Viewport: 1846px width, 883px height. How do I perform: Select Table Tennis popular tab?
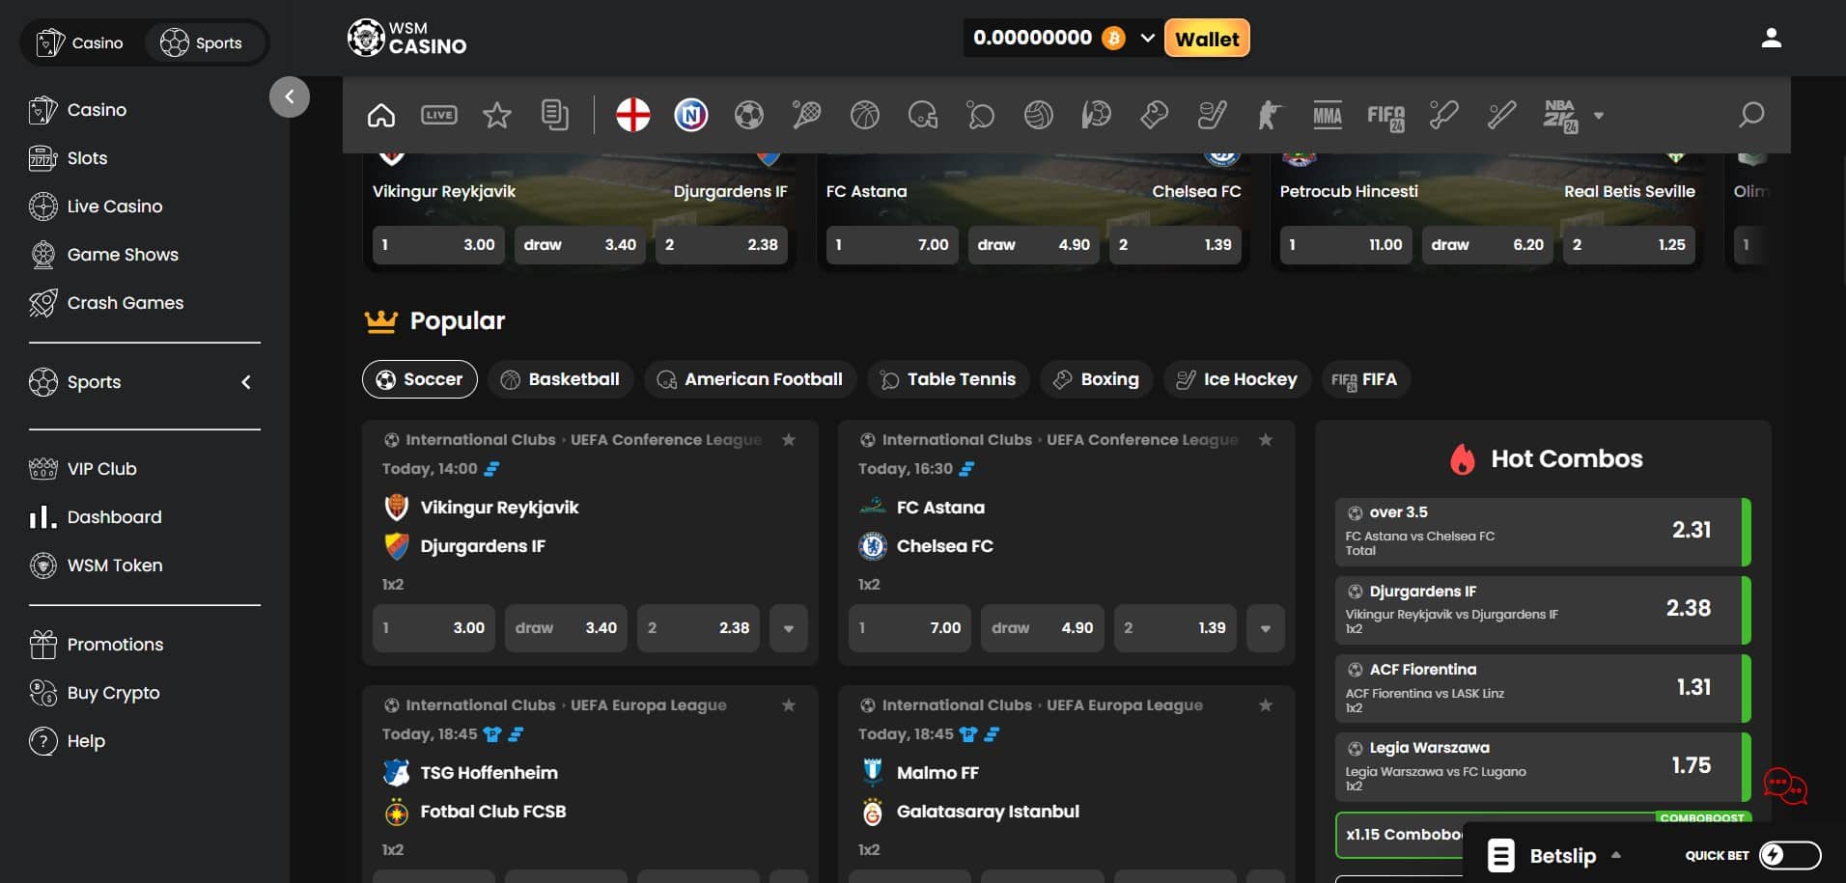949,379
